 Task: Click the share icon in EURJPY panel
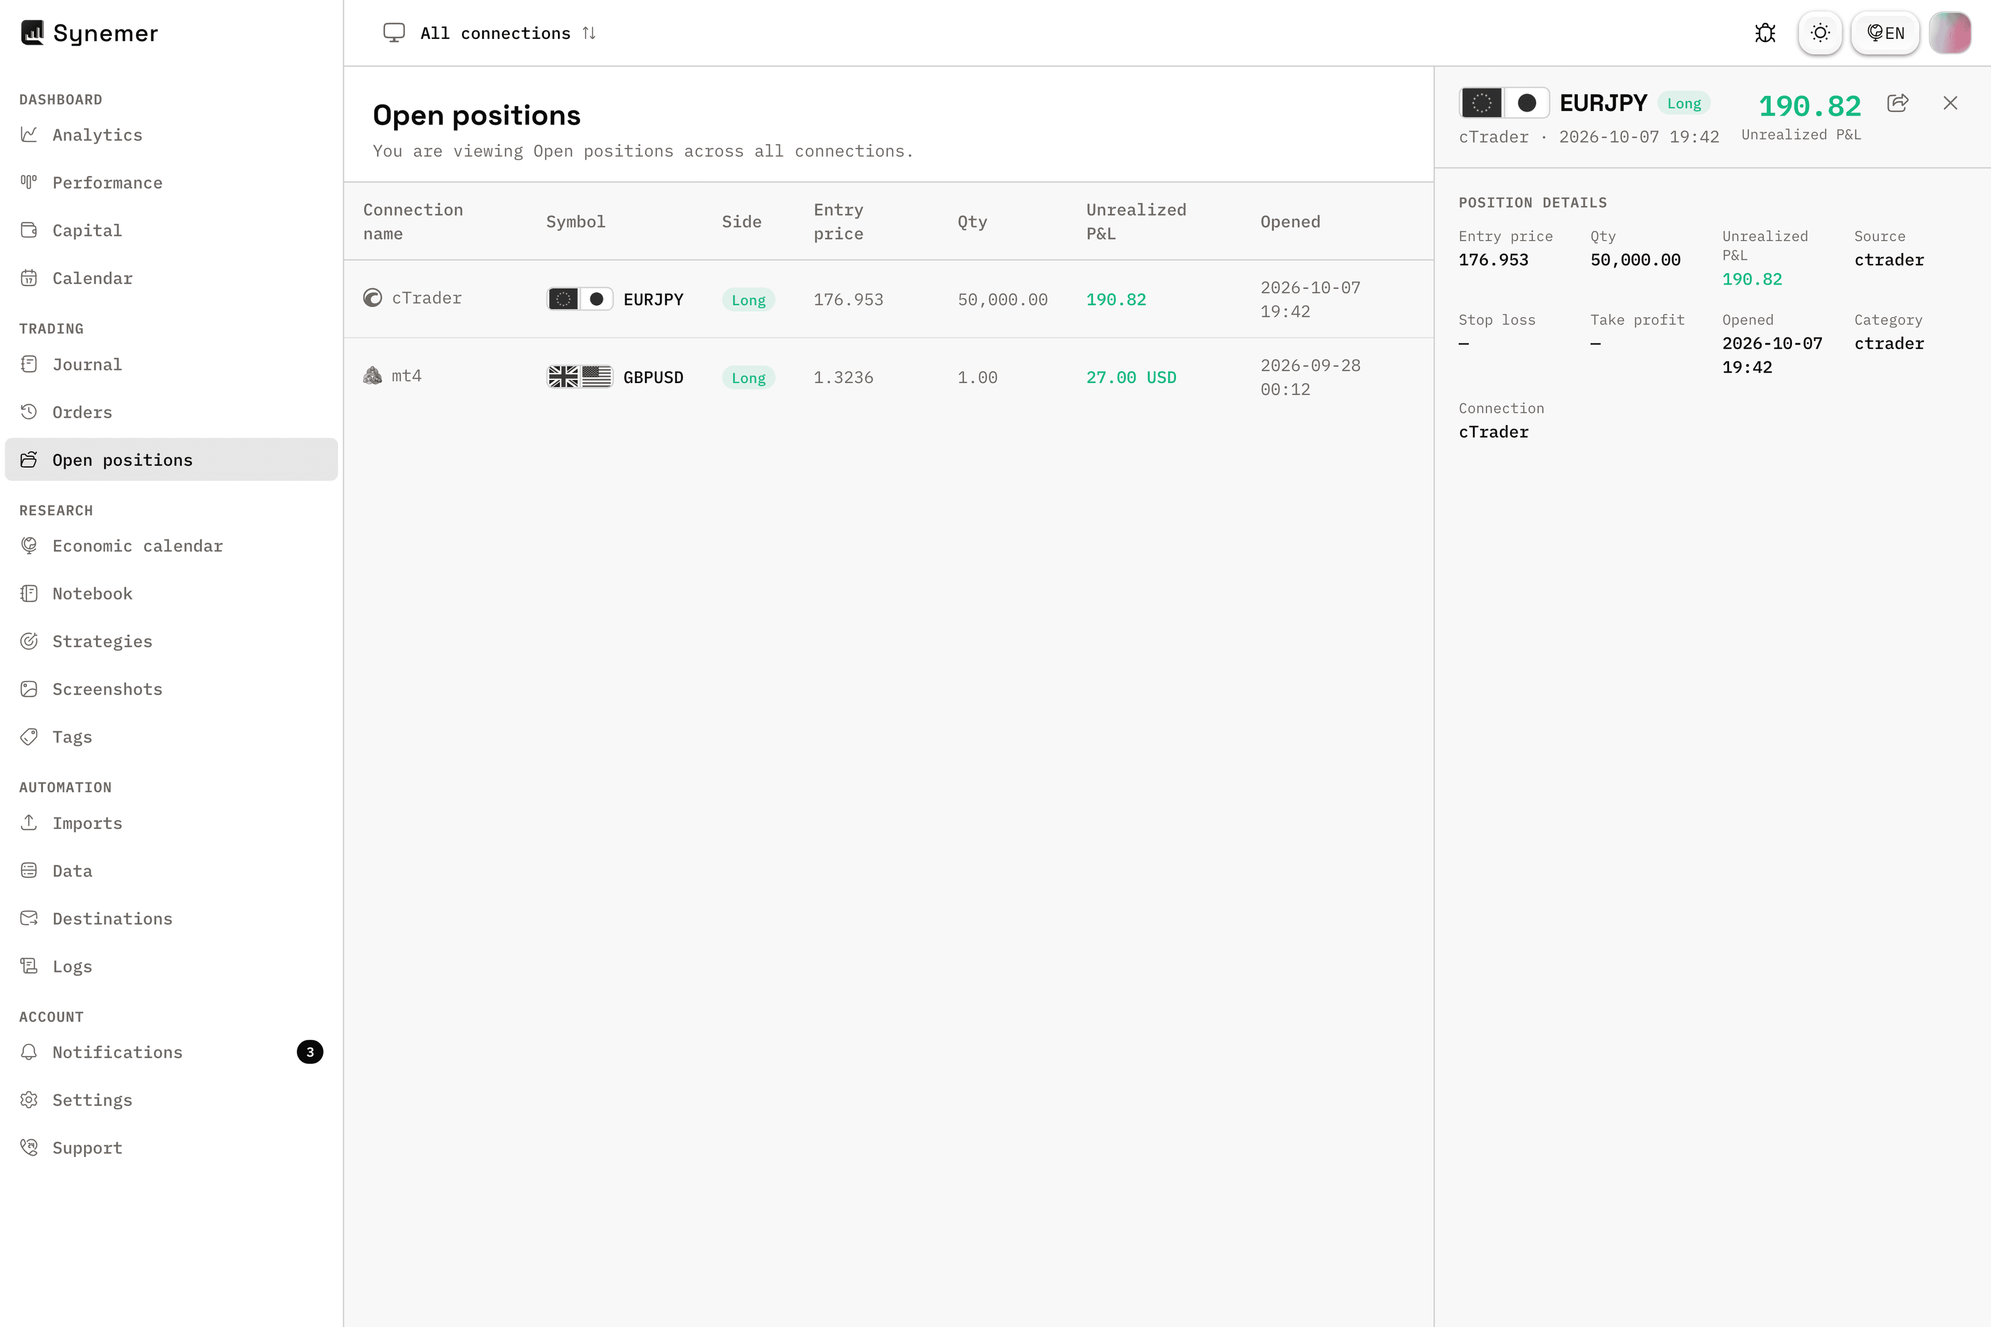coord(1898,103)
